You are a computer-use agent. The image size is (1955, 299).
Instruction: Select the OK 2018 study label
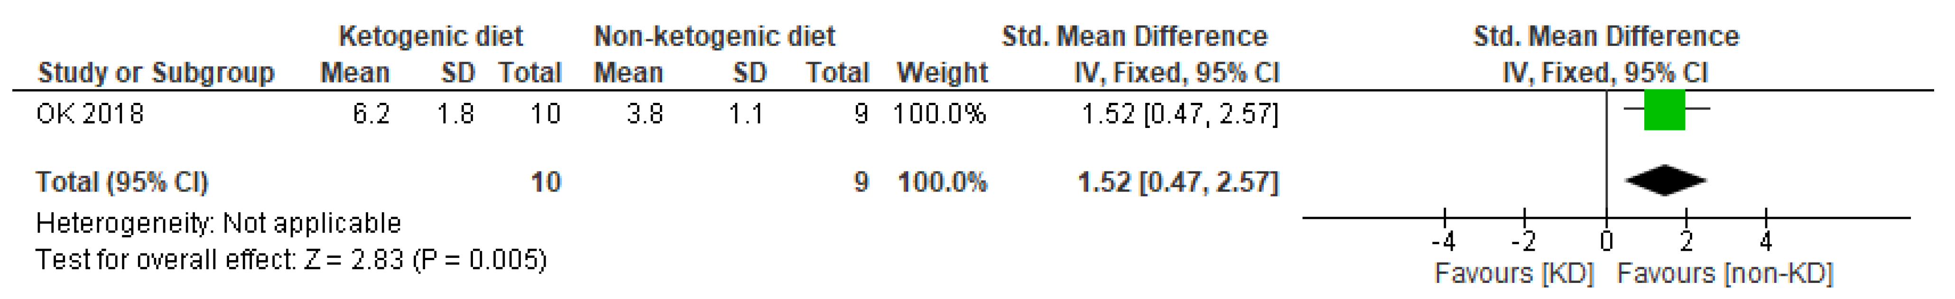[x=90, y=114]
